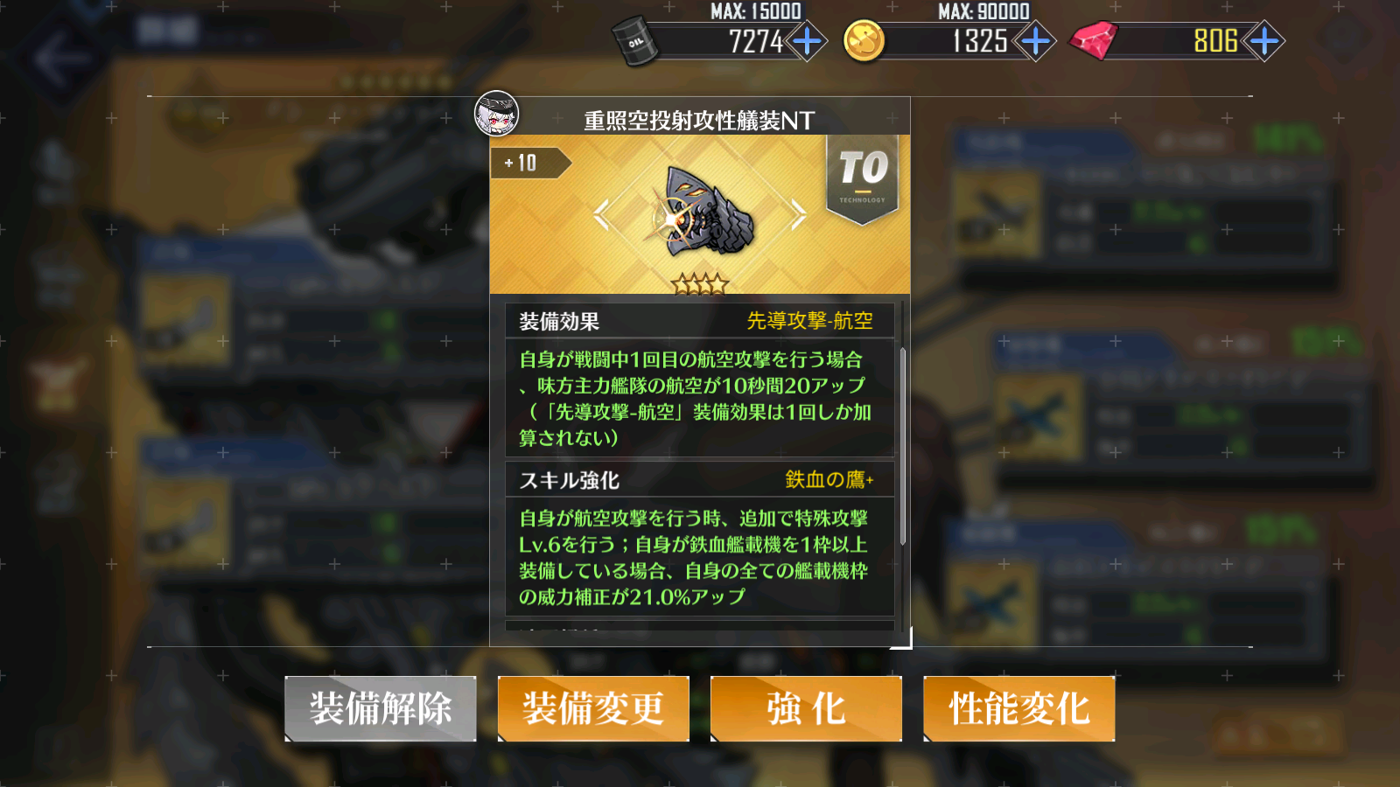Image resolution: width=1400 pixels, height=787 pixels.
Task: Tap the 装備効果 header row
Action: pyautogui.click(x=700, y=321)
